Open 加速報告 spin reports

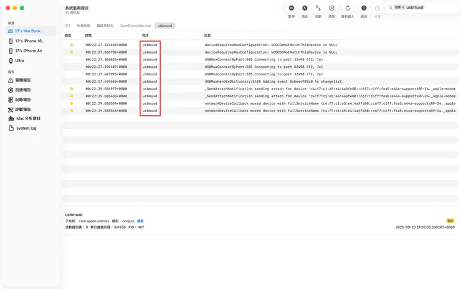pos(31,90)
